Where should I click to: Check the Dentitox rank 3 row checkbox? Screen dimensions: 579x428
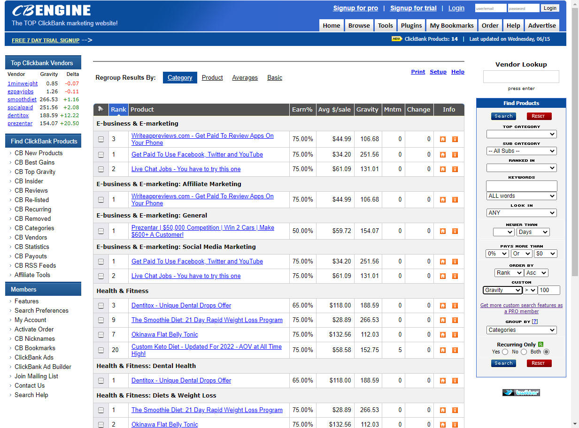pos(101,306)
